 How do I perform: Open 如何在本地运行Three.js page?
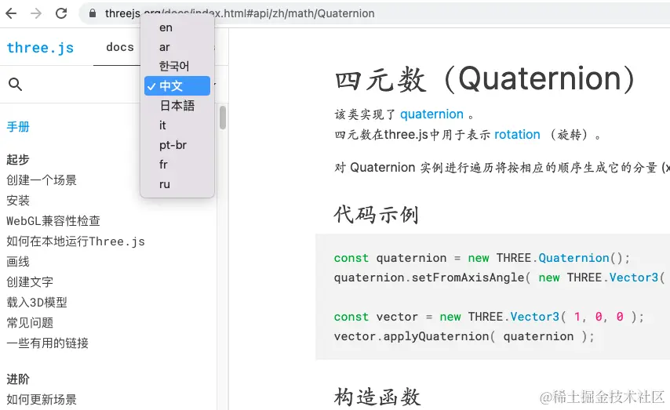pyautogui.click(x=75, y=241)
